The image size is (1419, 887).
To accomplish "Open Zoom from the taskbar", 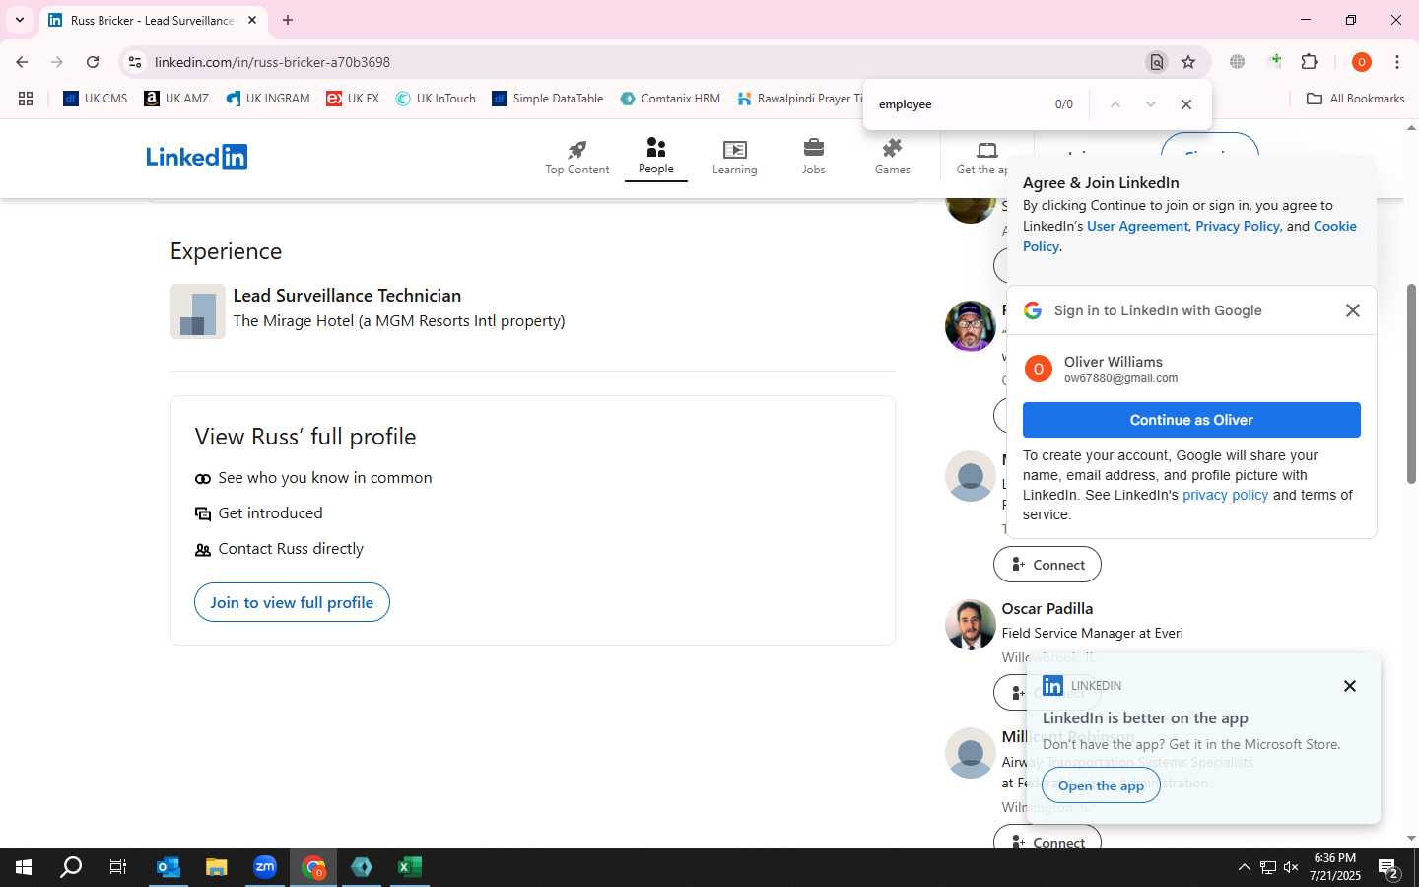I will pos(264,867).
